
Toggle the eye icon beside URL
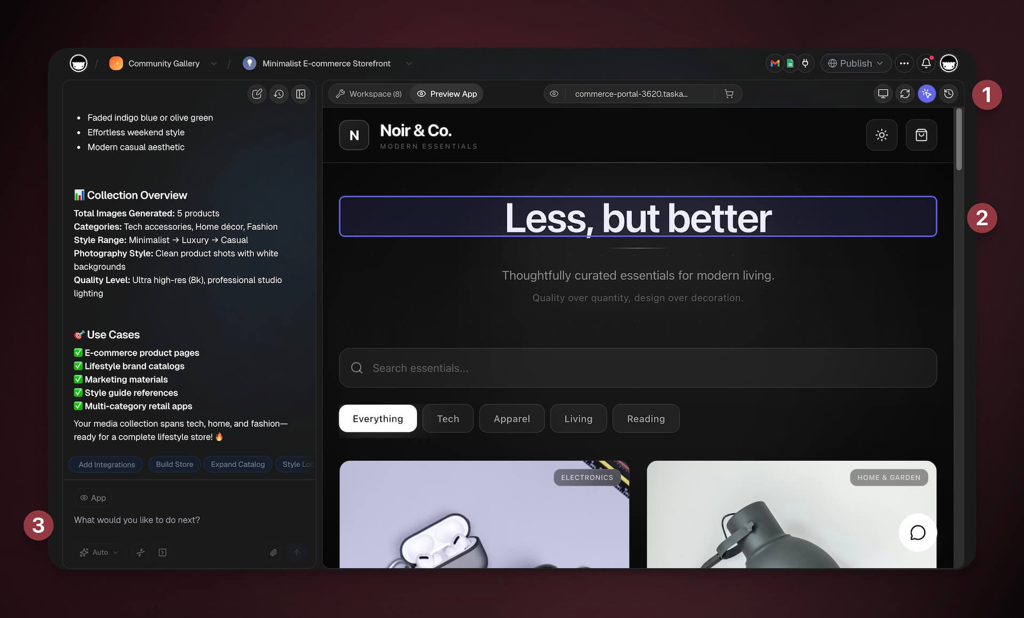554,94
